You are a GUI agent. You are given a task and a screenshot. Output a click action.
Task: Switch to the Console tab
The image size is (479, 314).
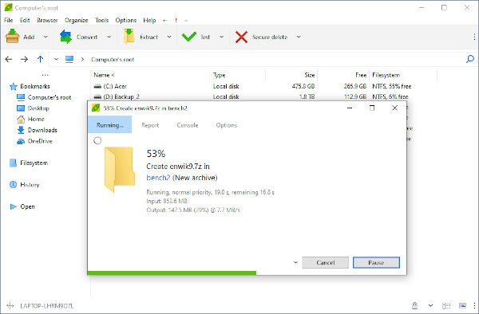click(188, 125)
